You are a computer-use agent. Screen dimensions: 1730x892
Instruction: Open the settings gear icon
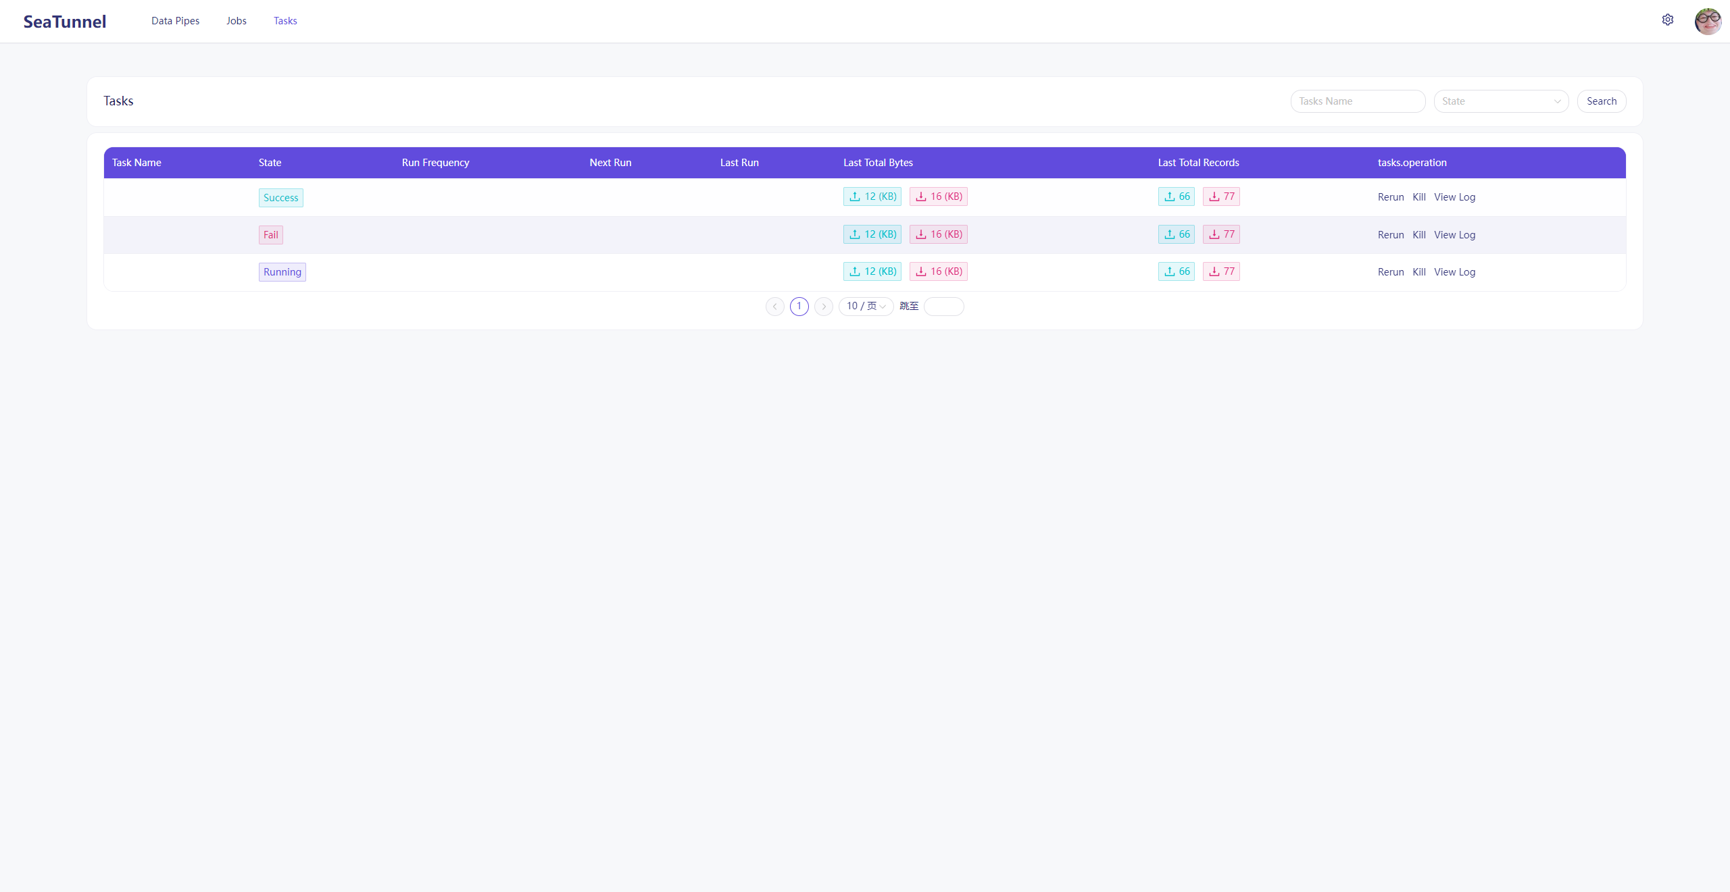pyautogui.click(x=1667, y=20)
